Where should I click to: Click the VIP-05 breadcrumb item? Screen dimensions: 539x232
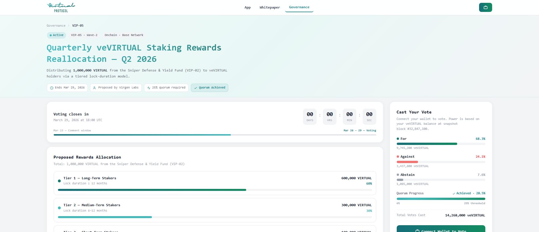(x=78, y=26)
